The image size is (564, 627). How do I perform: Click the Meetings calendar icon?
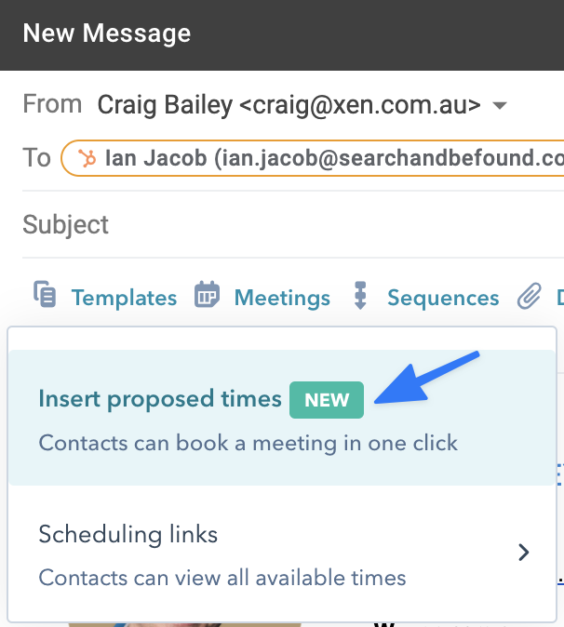[207, 296]
